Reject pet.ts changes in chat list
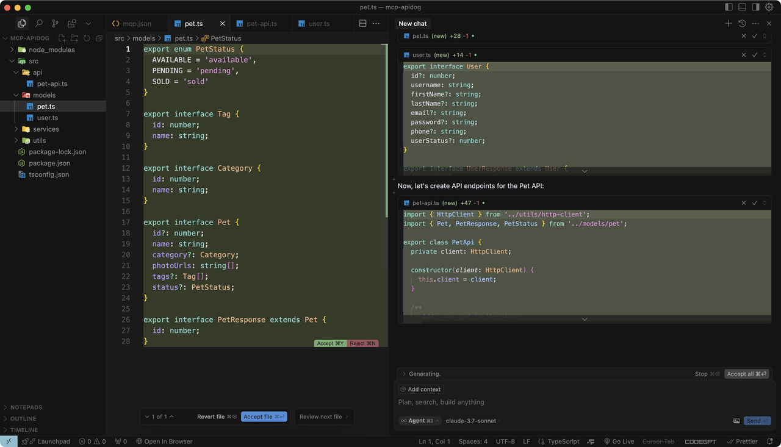781x447 pixels. tap(744, 36)
